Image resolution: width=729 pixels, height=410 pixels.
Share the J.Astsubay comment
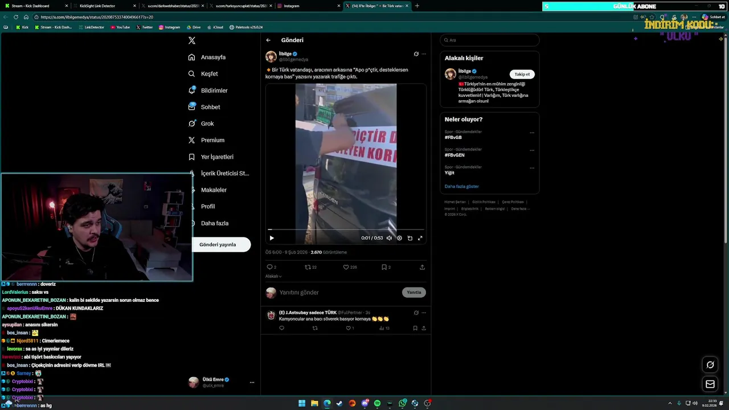(x=423, y=328)
